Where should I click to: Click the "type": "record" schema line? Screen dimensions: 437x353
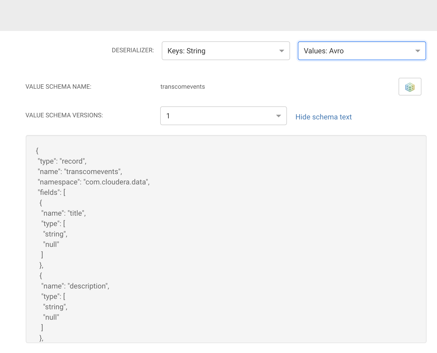point(62,161)
